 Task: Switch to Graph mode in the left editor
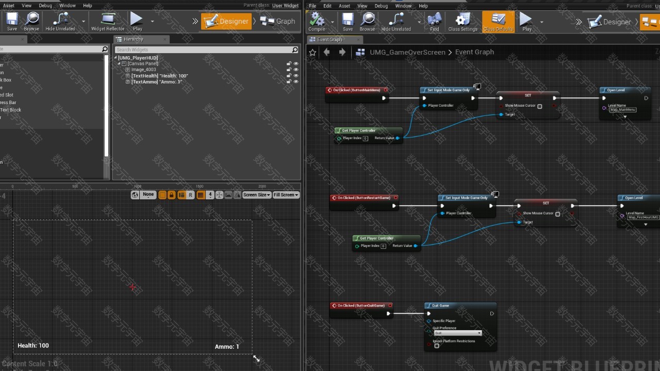pos(278,21)
